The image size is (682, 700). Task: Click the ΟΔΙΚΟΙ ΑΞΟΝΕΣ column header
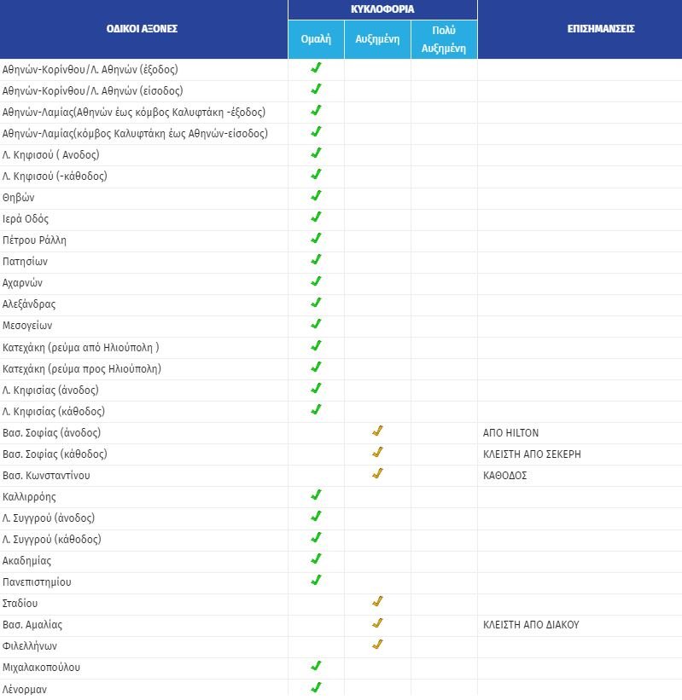143,29
